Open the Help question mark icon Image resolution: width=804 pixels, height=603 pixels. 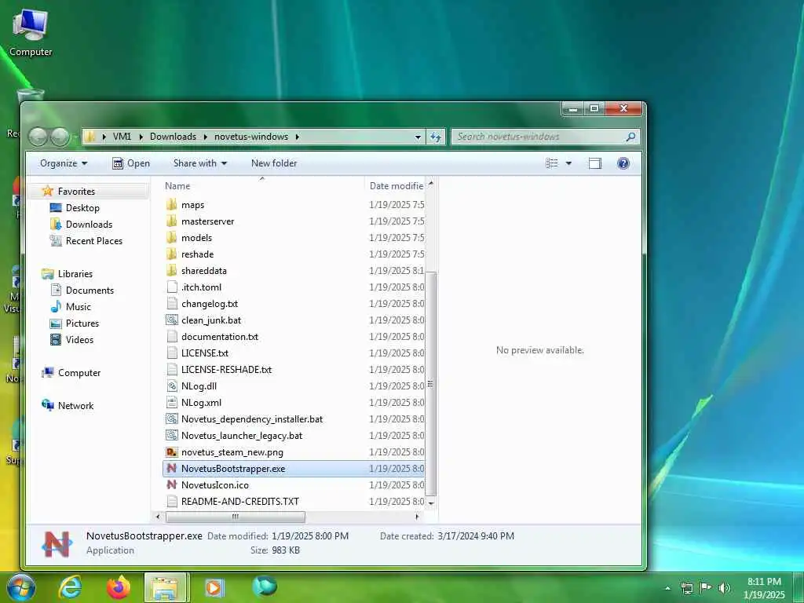coord(623,163)
